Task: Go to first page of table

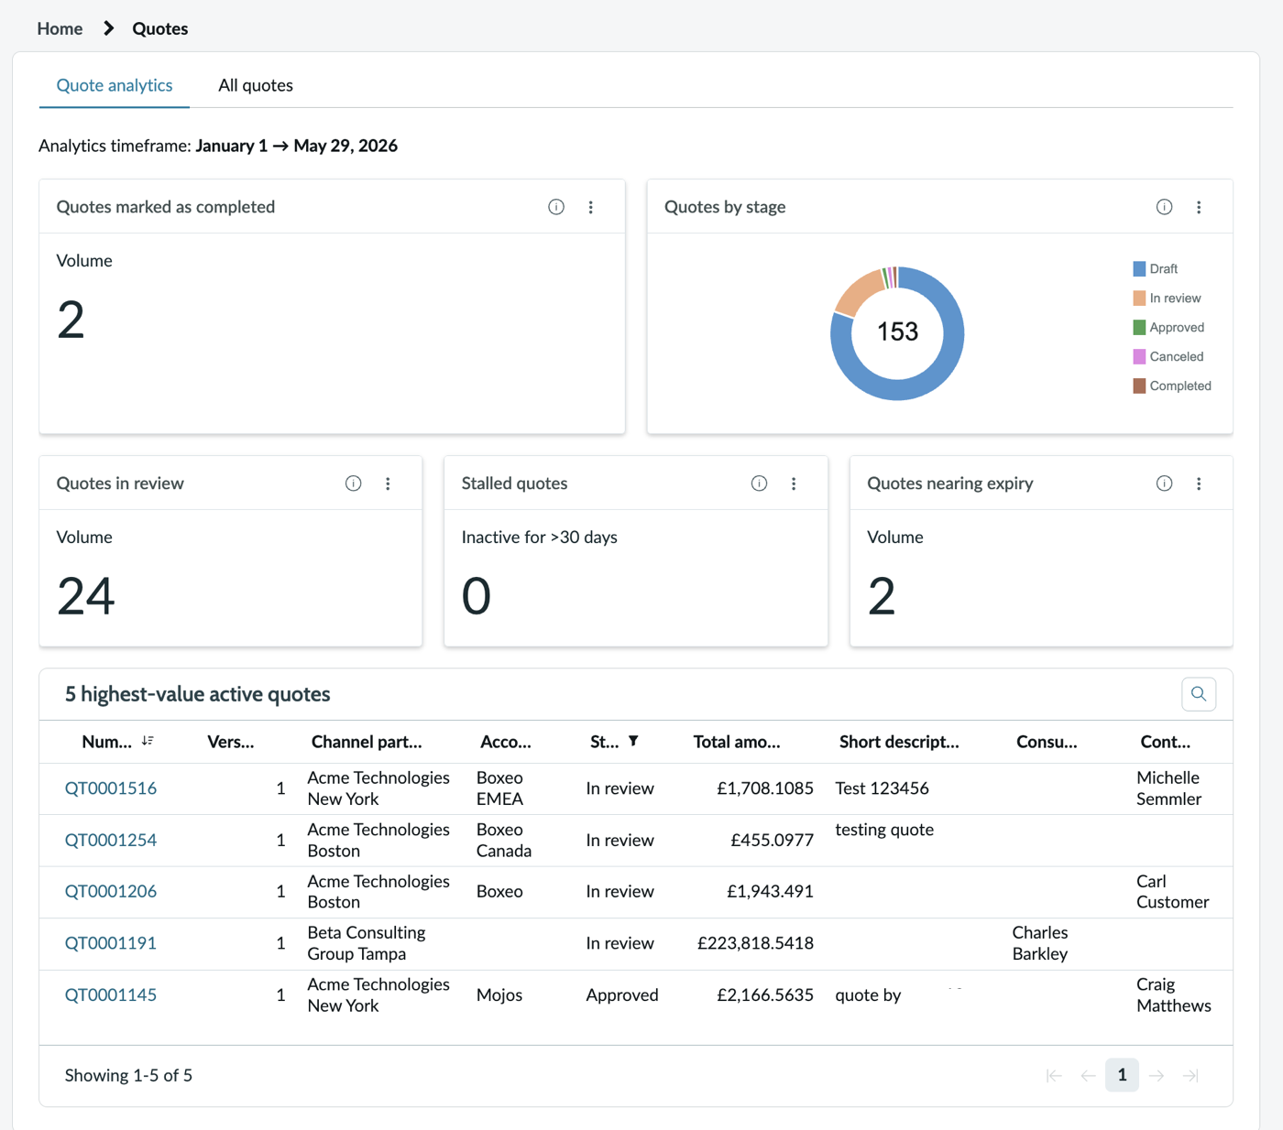Action: [1054, 1076]
